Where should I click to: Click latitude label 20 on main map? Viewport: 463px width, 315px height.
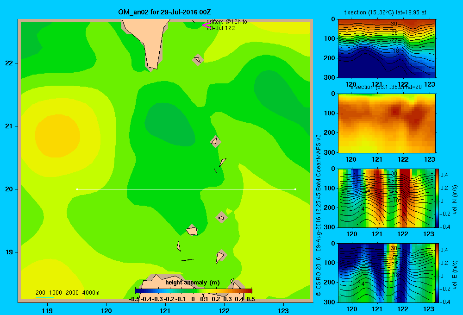9,189
